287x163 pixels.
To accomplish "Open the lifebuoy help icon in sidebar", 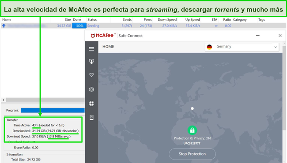I will click(91, 104).
